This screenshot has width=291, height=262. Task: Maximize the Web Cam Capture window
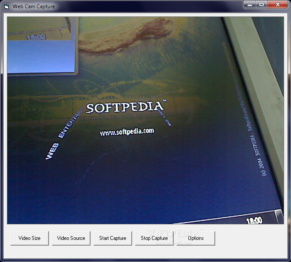(x=262, y=4)
